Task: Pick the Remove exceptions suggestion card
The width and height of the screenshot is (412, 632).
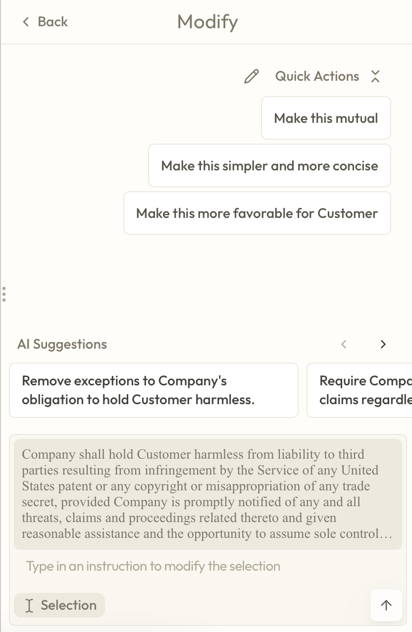Action: (x=154, y=390)
